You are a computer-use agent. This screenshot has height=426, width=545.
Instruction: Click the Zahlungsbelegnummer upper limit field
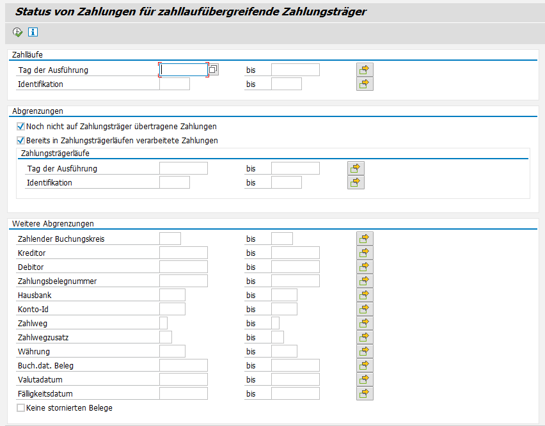(296, 281)
